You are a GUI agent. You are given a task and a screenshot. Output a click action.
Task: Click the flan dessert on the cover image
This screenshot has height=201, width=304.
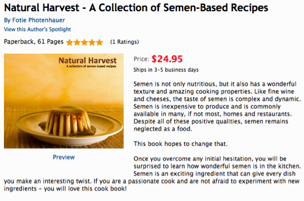point(68,121)
